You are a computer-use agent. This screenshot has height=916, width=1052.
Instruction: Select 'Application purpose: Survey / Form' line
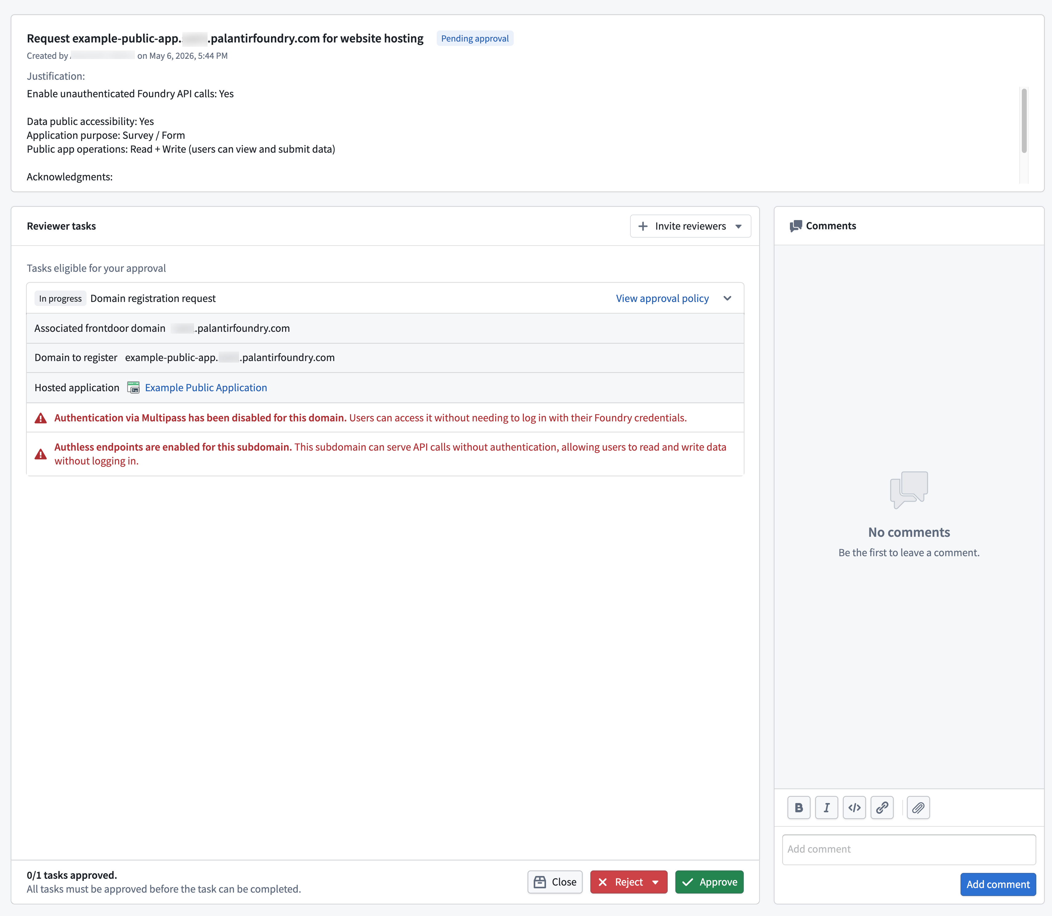point(106,135)
